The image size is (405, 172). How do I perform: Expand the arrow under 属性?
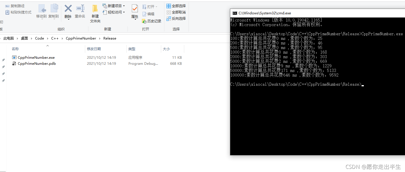tap(135, 19)
